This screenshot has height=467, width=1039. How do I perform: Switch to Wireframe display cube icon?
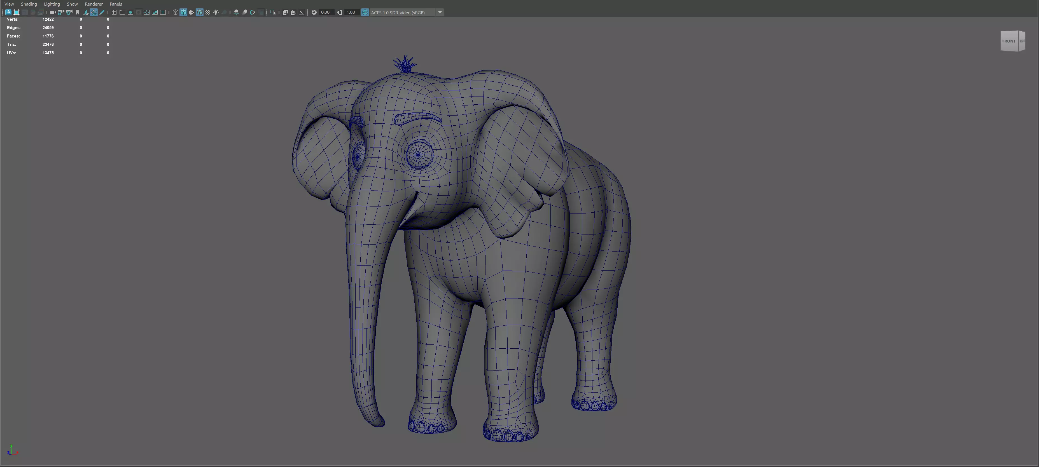pyautogui.click(x=175, y=13)
